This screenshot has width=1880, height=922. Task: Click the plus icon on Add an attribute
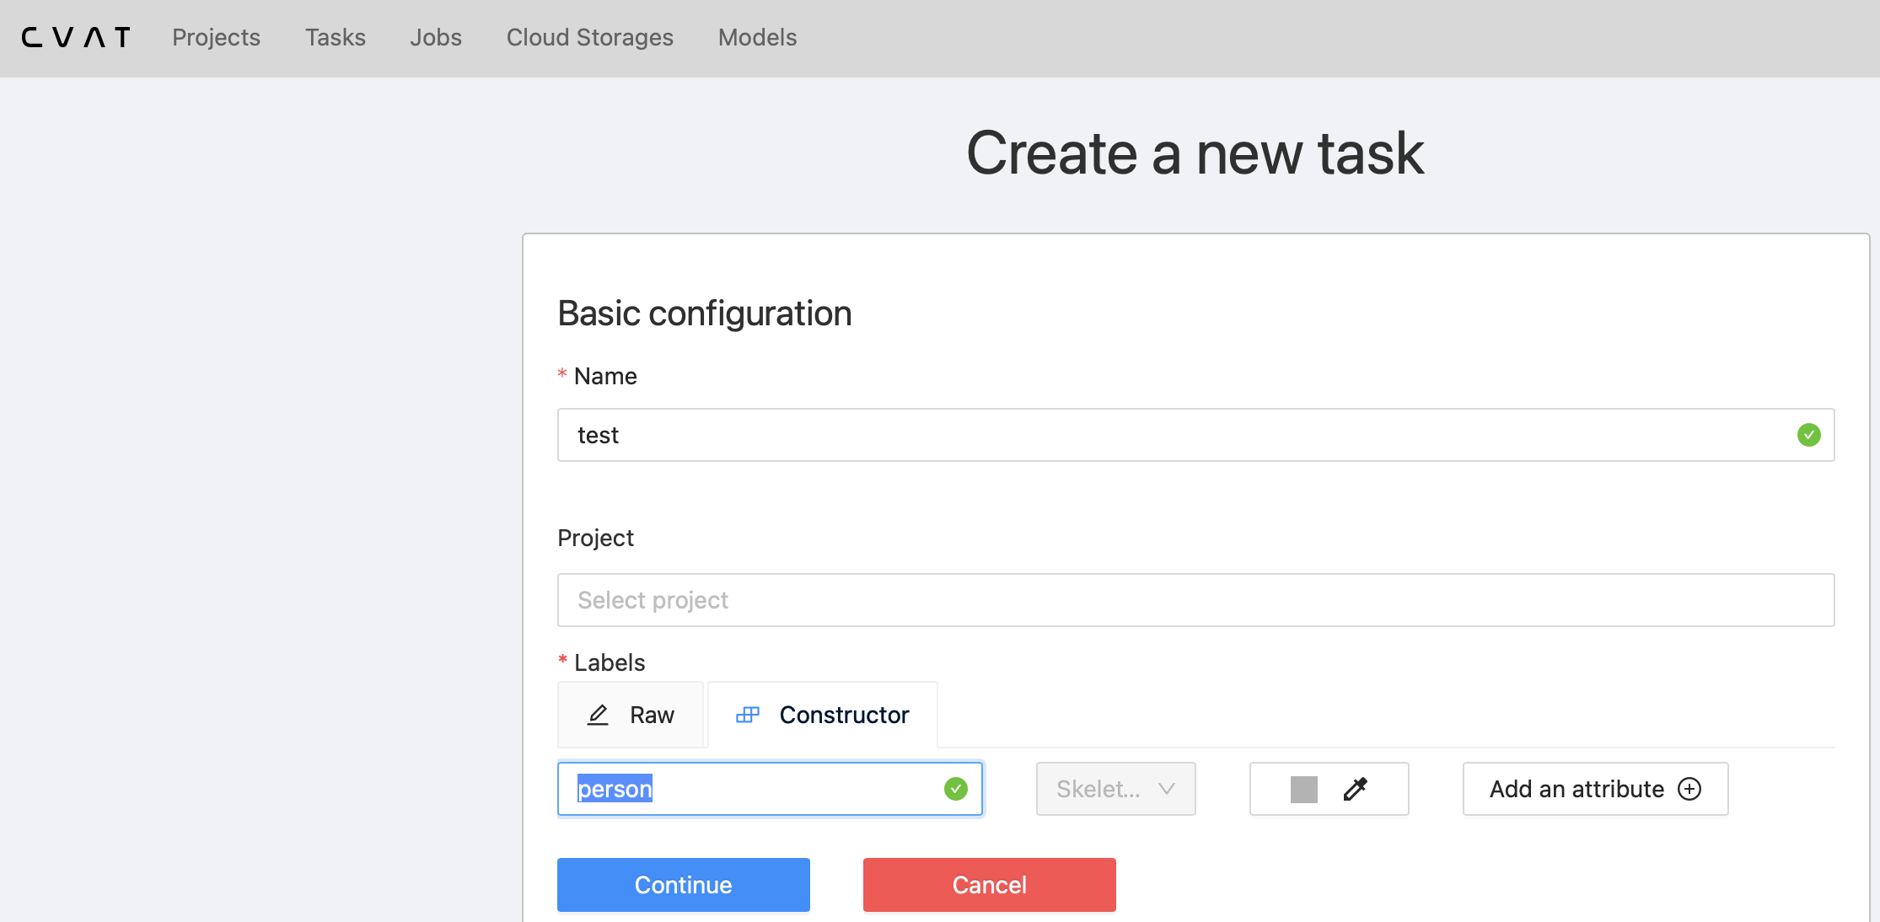tap(1689, 789)
